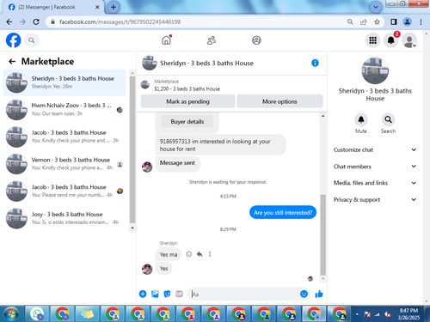Open the Groups icon in top navigation
This screenshot has height=322, width=430.
click(x=256, y=40)
